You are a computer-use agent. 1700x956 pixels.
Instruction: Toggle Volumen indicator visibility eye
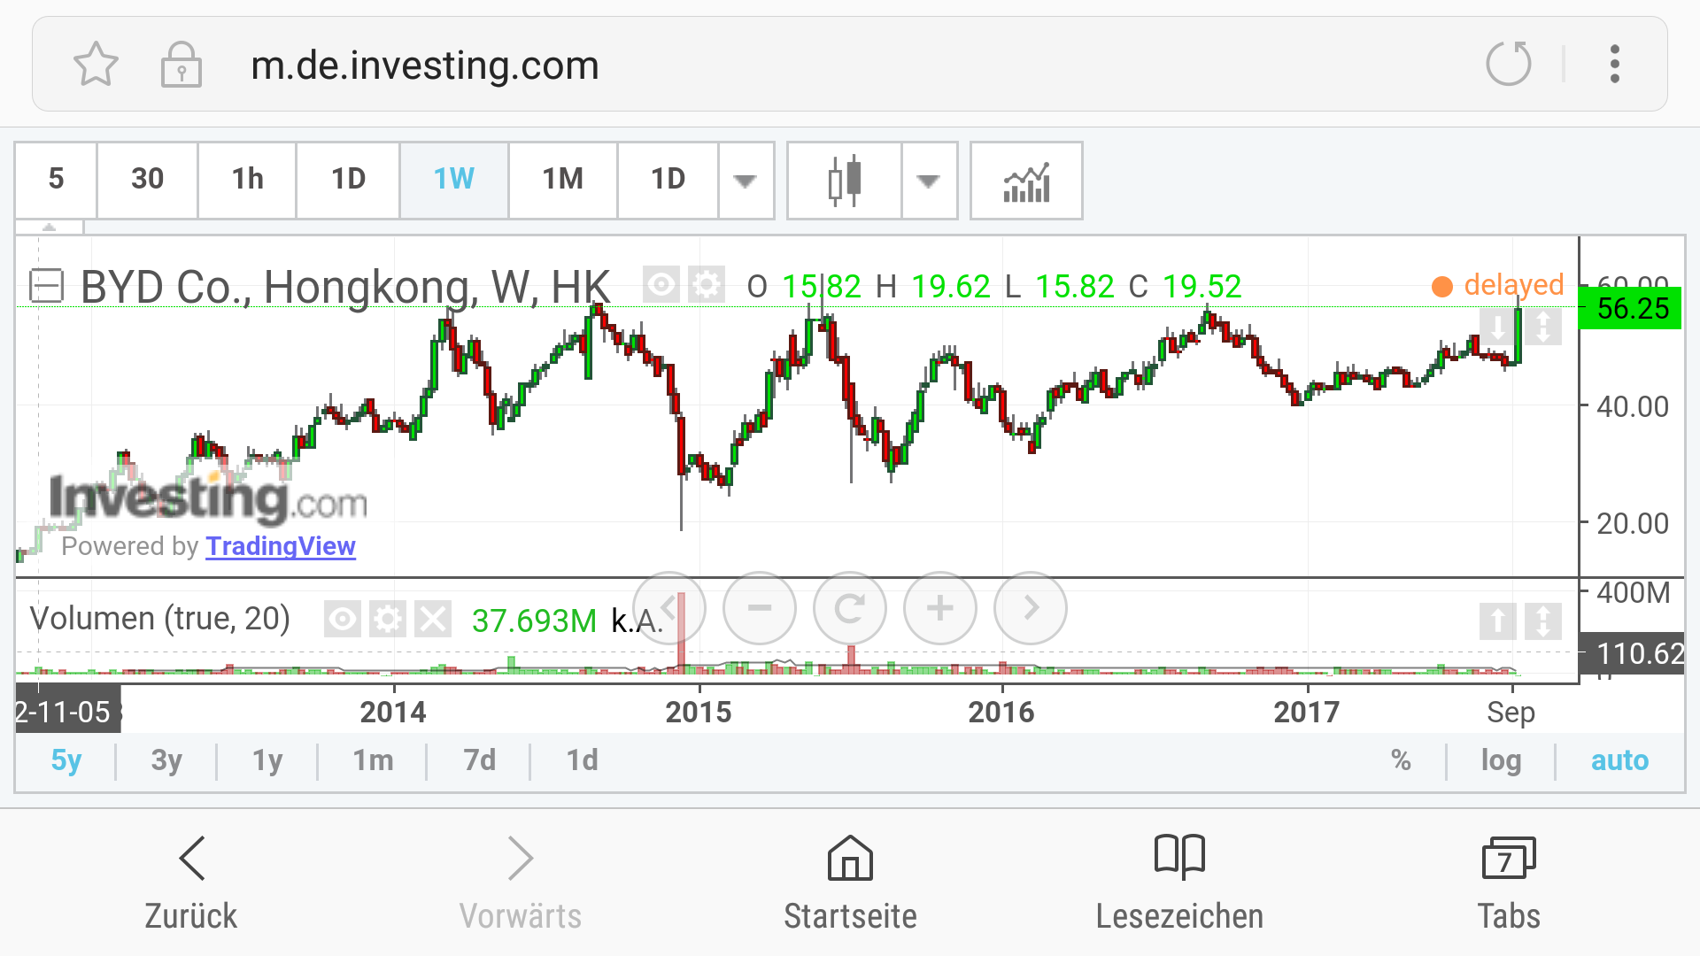point(343,619)
